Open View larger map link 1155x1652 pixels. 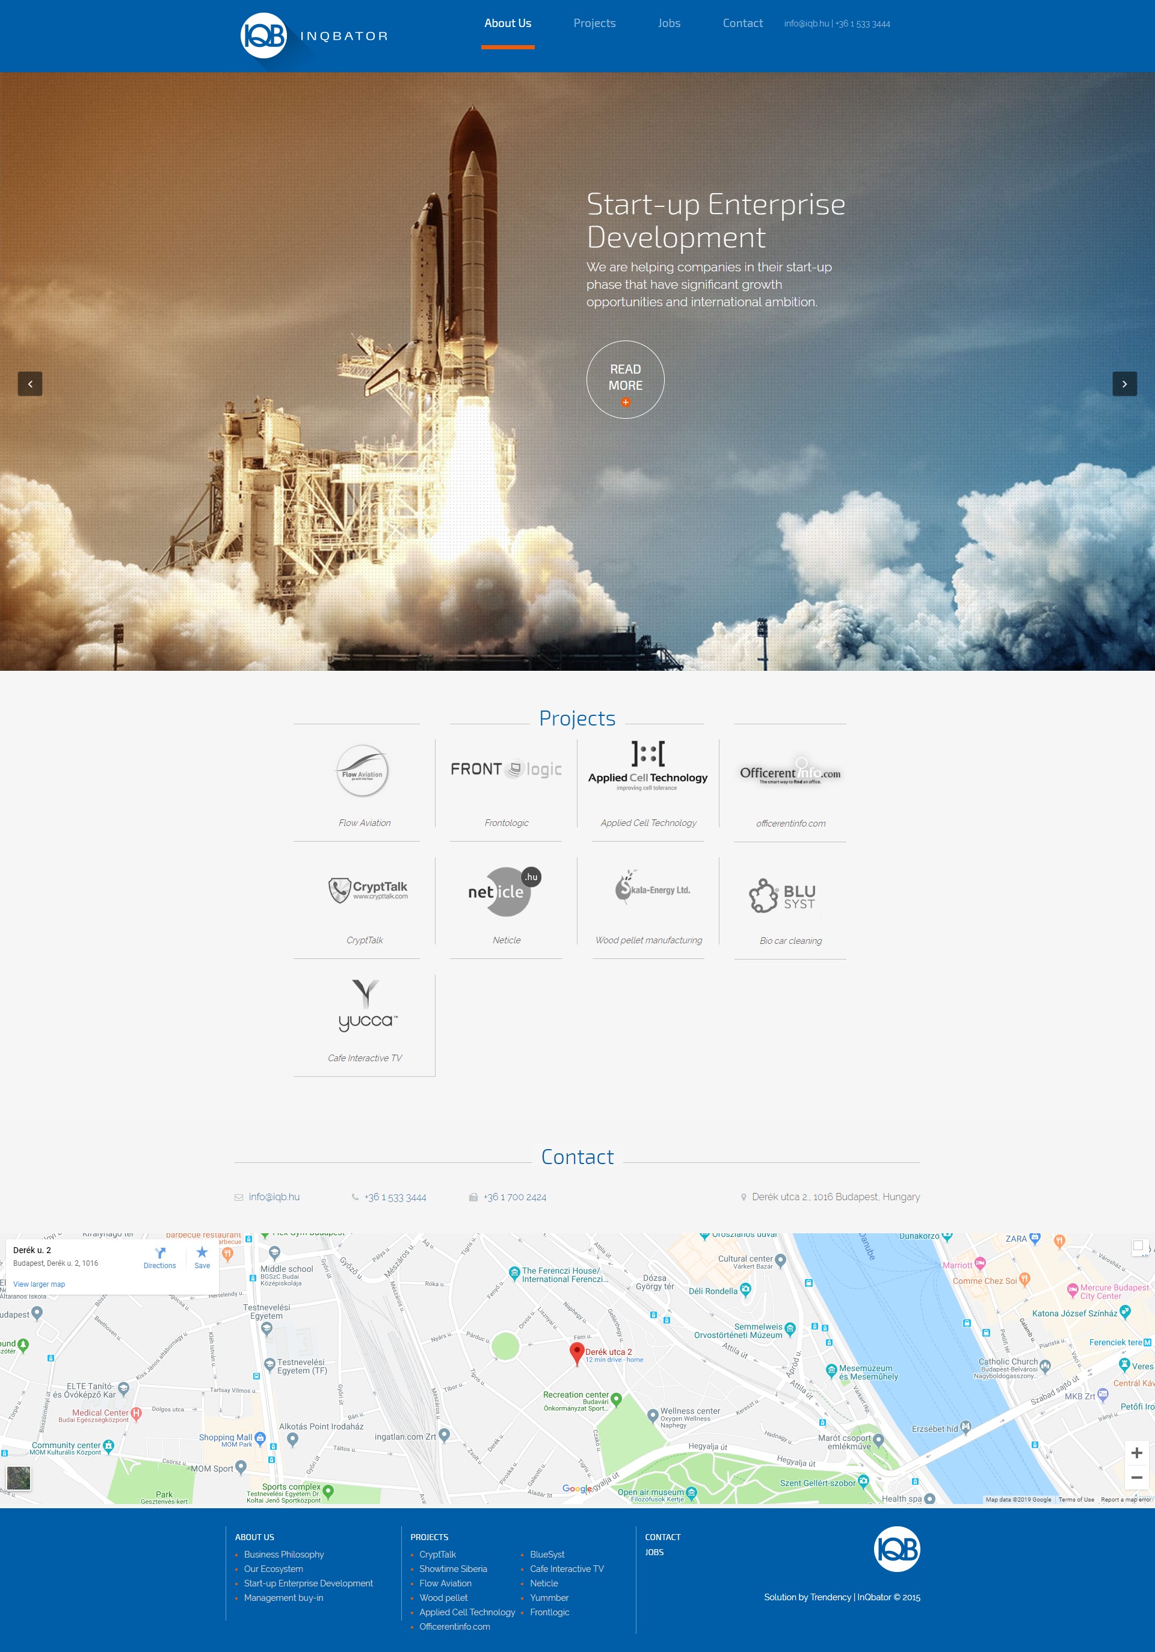coord(39,1284)
